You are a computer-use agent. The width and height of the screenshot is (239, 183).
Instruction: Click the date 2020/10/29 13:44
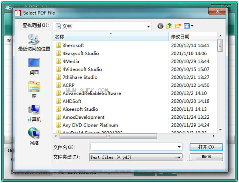(190, 62)
